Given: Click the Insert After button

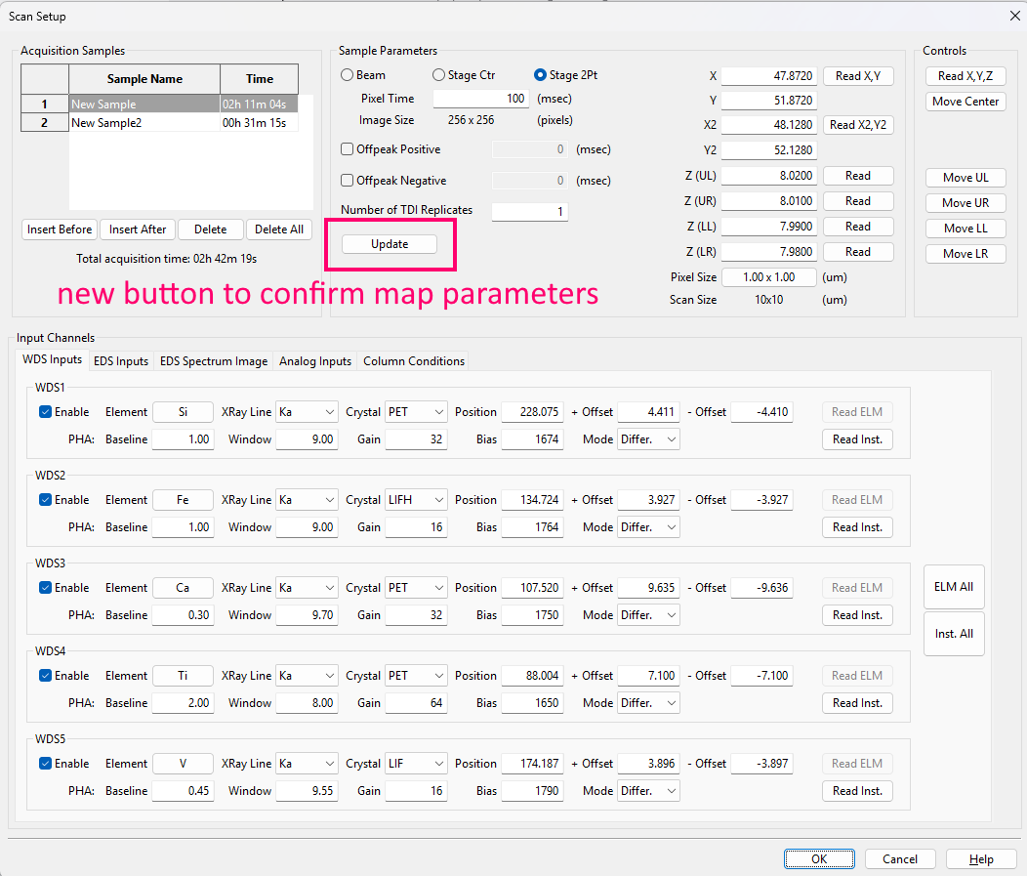Looking at the screenshot, I should click(138, 229).
